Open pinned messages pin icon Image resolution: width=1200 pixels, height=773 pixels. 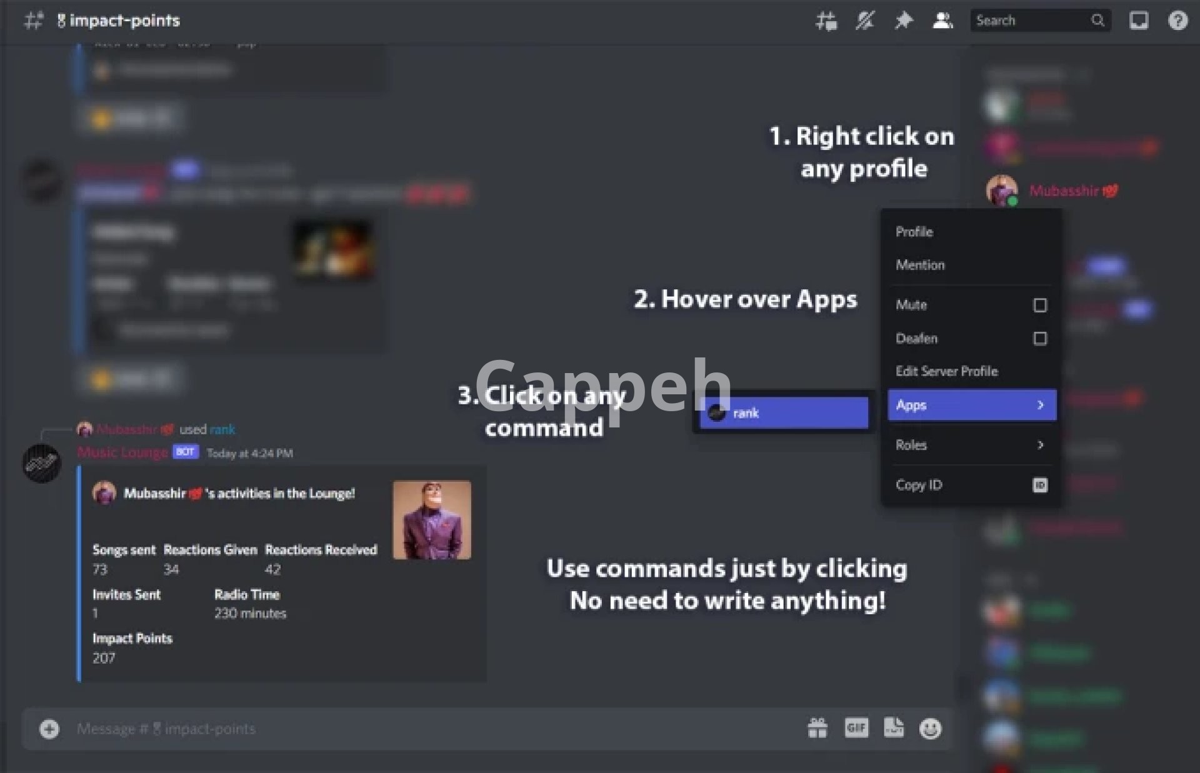pos(903,21)
